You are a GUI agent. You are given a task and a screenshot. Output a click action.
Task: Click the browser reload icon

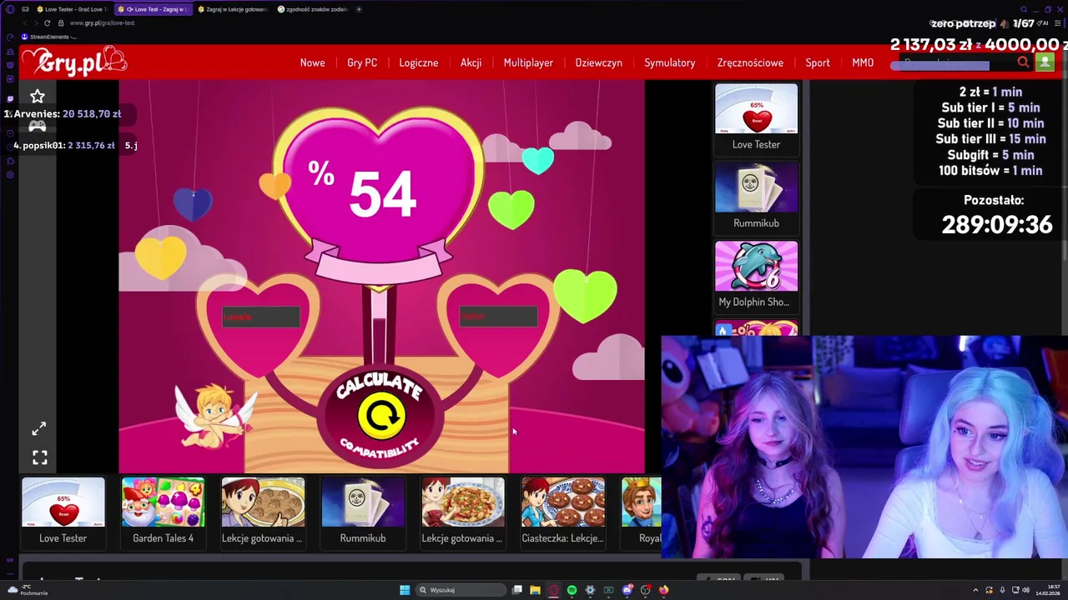pyautogui.click(x=47, y=23)
